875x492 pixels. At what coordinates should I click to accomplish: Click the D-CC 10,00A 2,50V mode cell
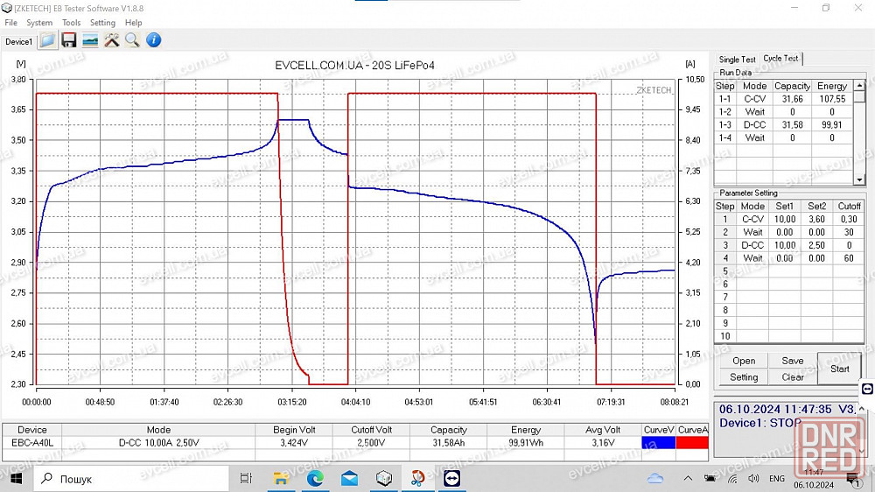(158, 443)
